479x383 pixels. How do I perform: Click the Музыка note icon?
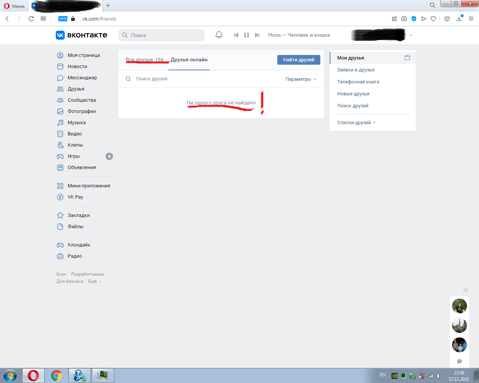pos(60,123)
